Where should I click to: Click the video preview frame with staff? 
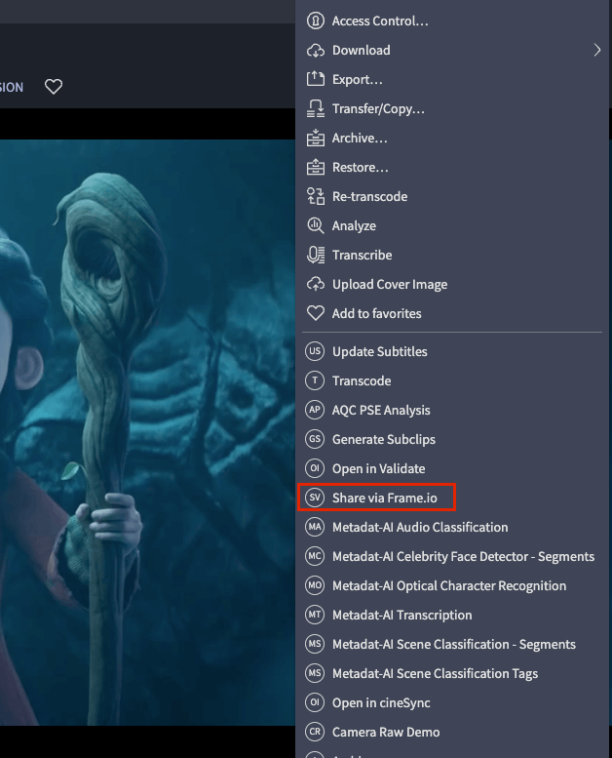click(147, 433)
